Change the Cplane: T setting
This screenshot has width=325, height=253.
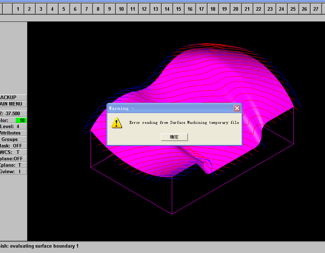(x=13, y=165)
